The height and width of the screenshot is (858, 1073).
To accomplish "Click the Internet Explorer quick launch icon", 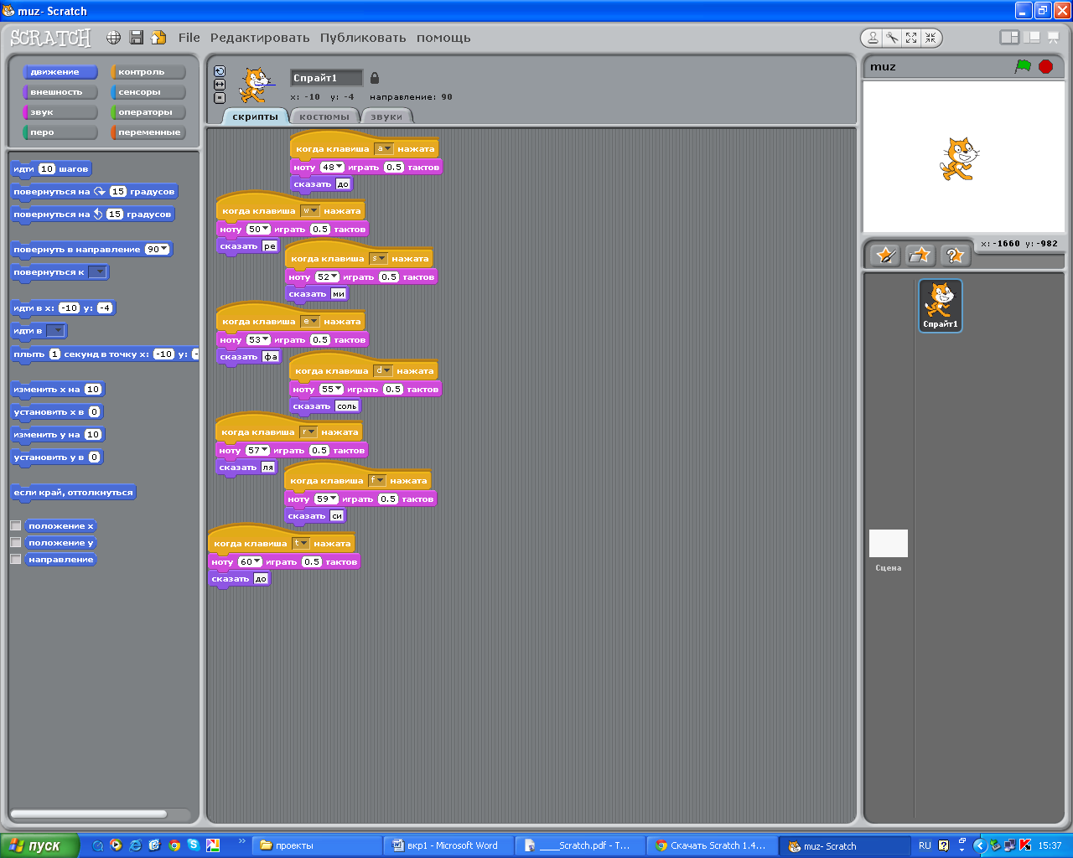I will (x=135, y=845).
